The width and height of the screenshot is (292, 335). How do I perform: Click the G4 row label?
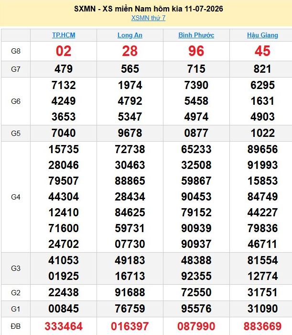16,197
